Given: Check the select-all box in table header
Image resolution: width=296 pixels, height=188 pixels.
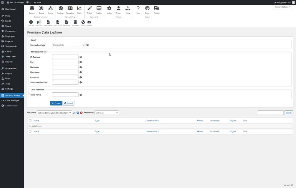Looking at the screenshot, I should point(30,121).
